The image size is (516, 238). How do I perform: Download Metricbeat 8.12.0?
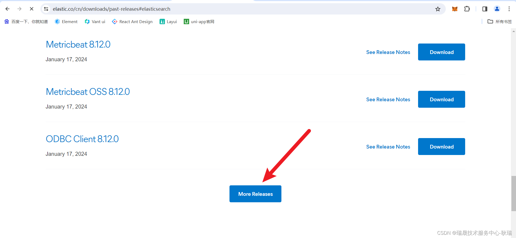(441, 52)
